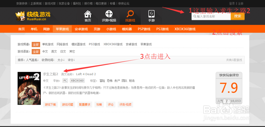Filter language by 英文
Screen dimensions: 265x127
click(x=54, y=52)
